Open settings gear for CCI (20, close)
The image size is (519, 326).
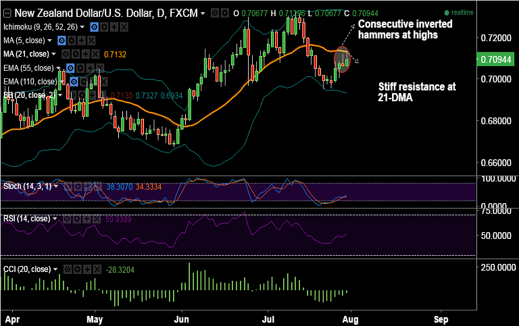pyautogui.click(x=77, y=269)
